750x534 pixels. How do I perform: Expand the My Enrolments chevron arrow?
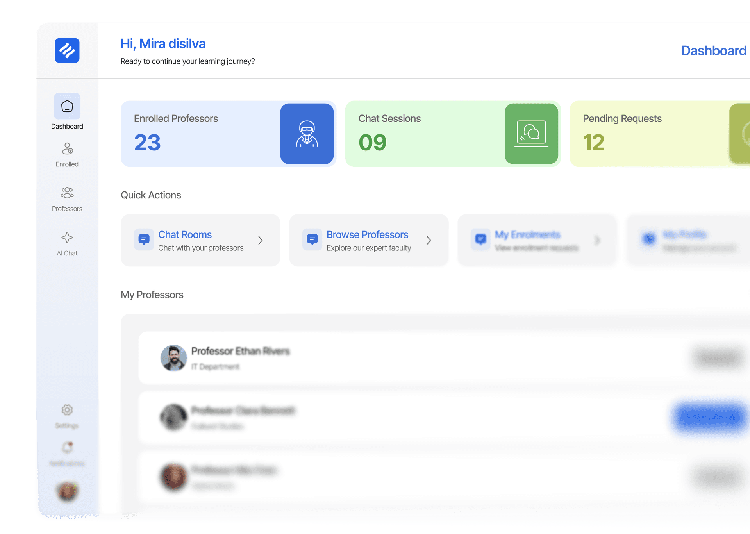pos(597,240)
